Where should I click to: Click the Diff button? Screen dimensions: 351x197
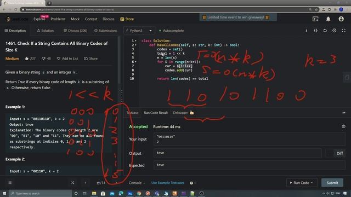[339, 153]
